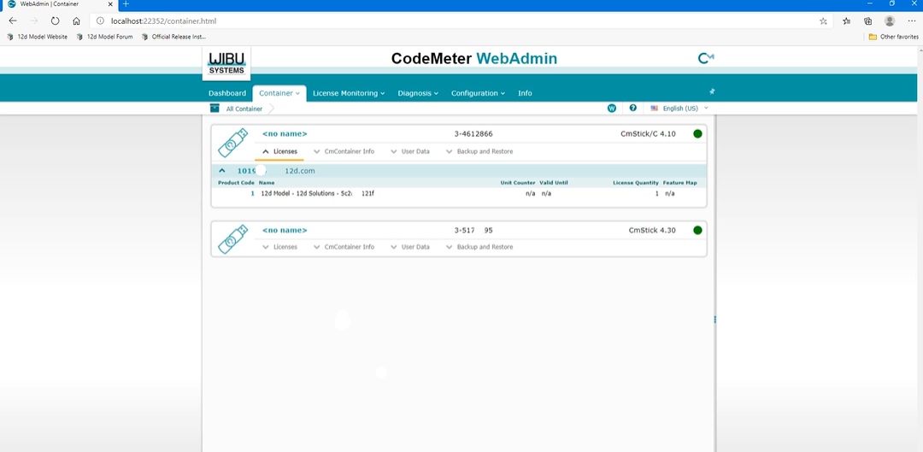Open the browser profile avatar

(890, 21)
